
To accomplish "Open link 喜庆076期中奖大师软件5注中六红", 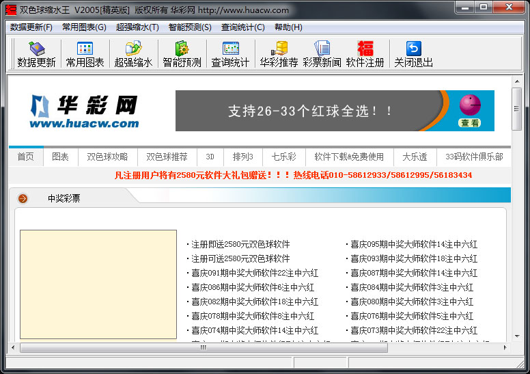I will coord(412,316).
